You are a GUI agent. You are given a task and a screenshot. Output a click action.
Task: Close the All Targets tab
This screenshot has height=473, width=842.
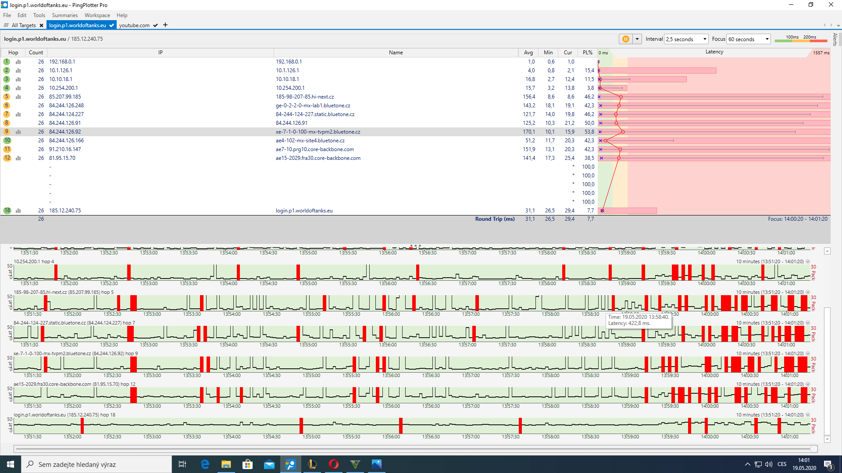pos(41,25)
